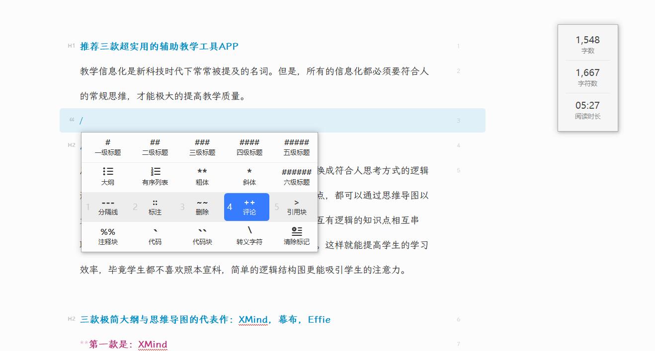Select 六级标题 heading level six
This screenshot has height=351, width=655.
(x=295, y=177)
